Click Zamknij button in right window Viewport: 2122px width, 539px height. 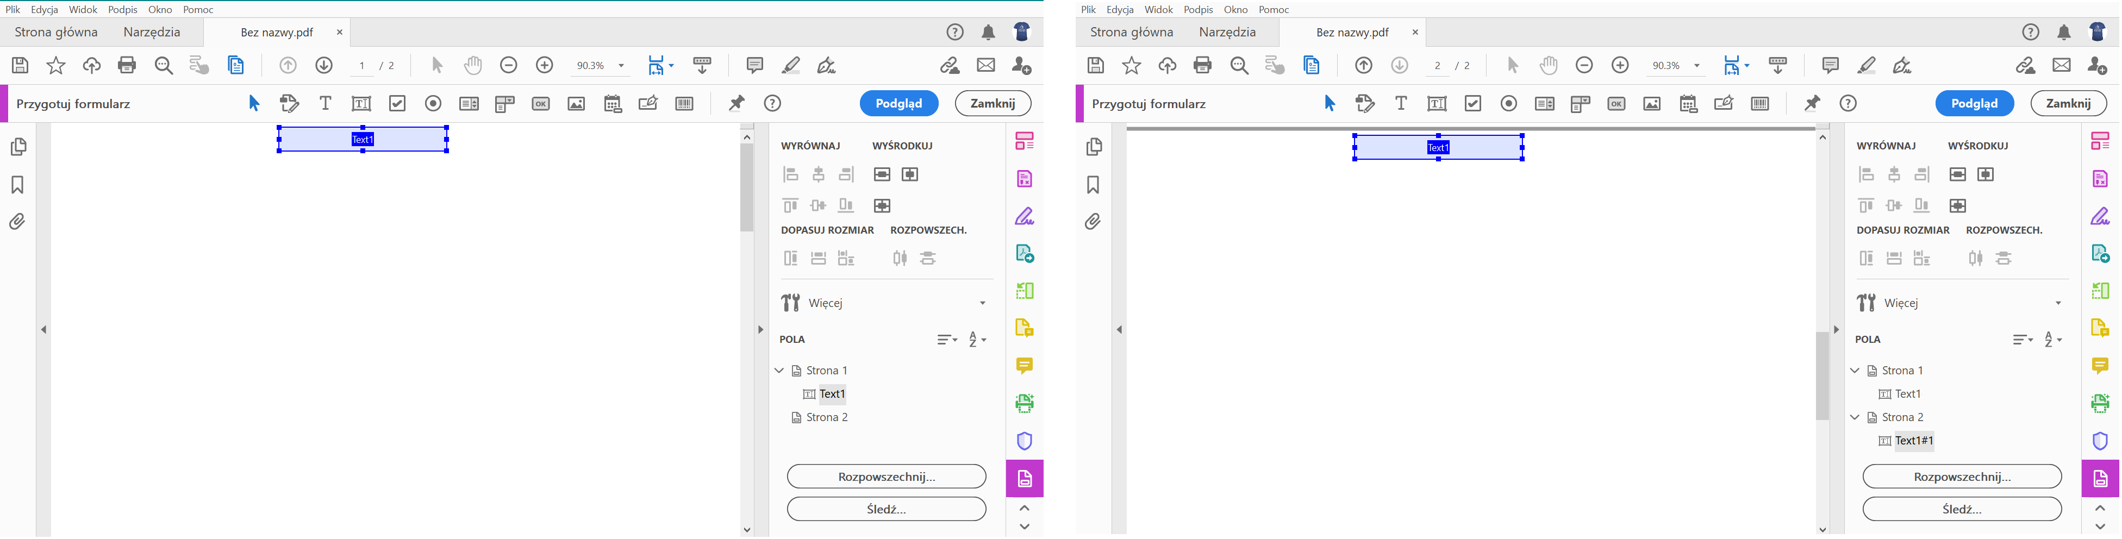click(x=2068, y=104)
